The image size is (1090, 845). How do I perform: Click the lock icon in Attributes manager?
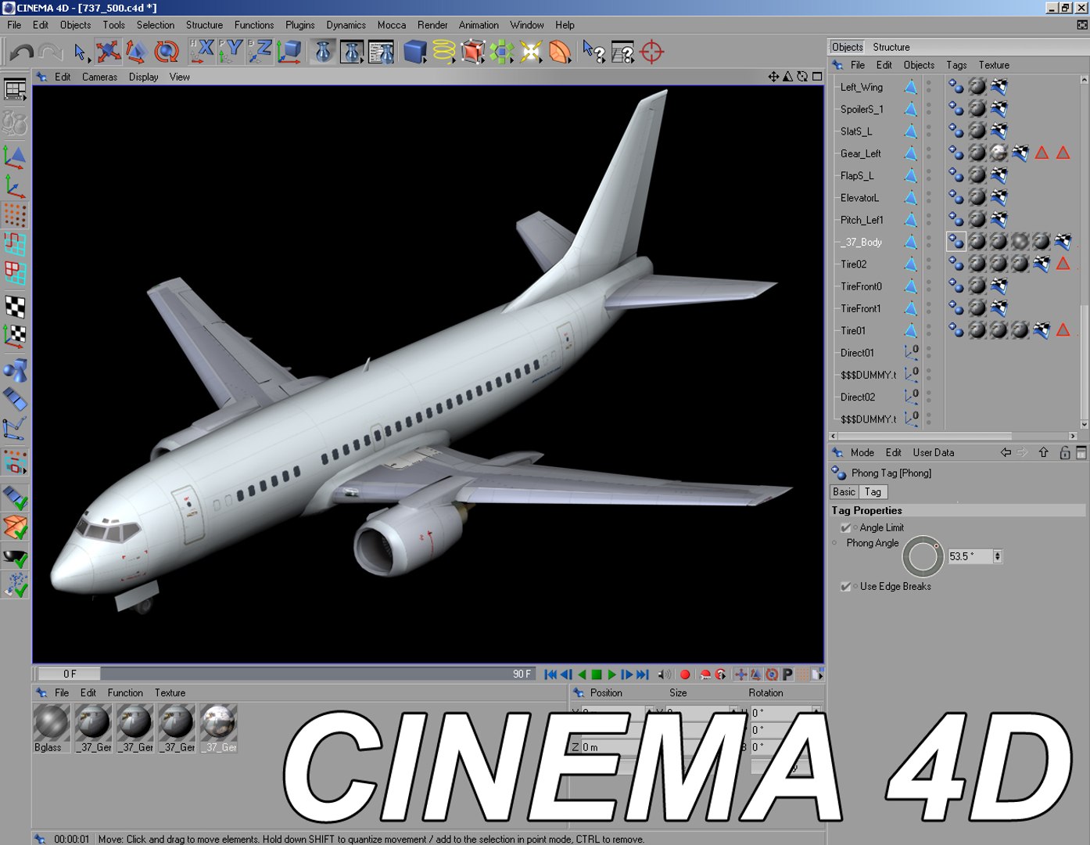[1064, 452]
